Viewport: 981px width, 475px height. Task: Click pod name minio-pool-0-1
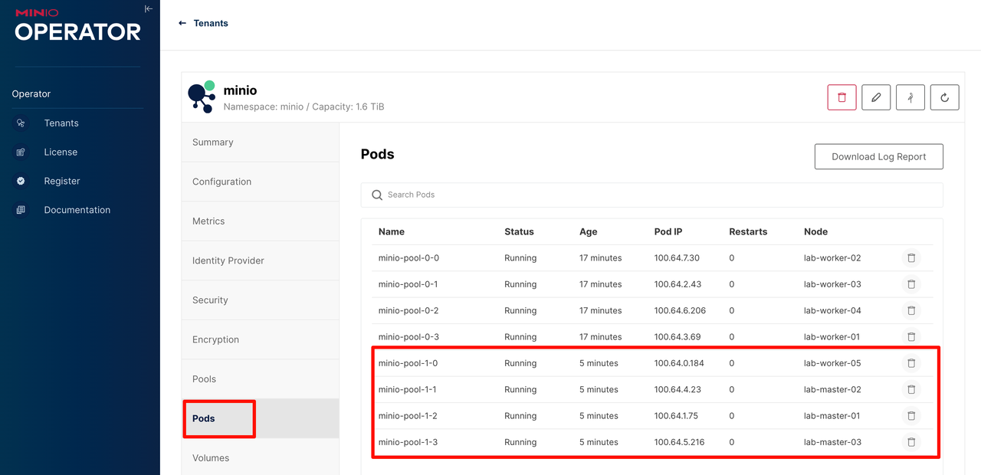coord(408,284)
